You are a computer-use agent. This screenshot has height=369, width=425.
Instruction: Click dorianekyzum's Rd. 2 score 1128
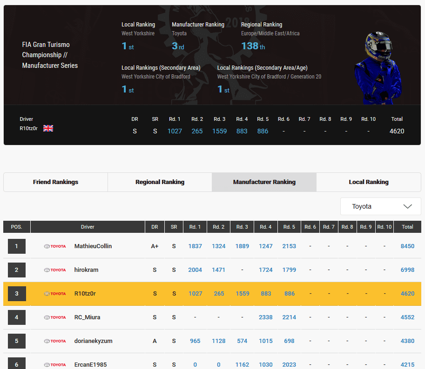[x=219, y=341]
